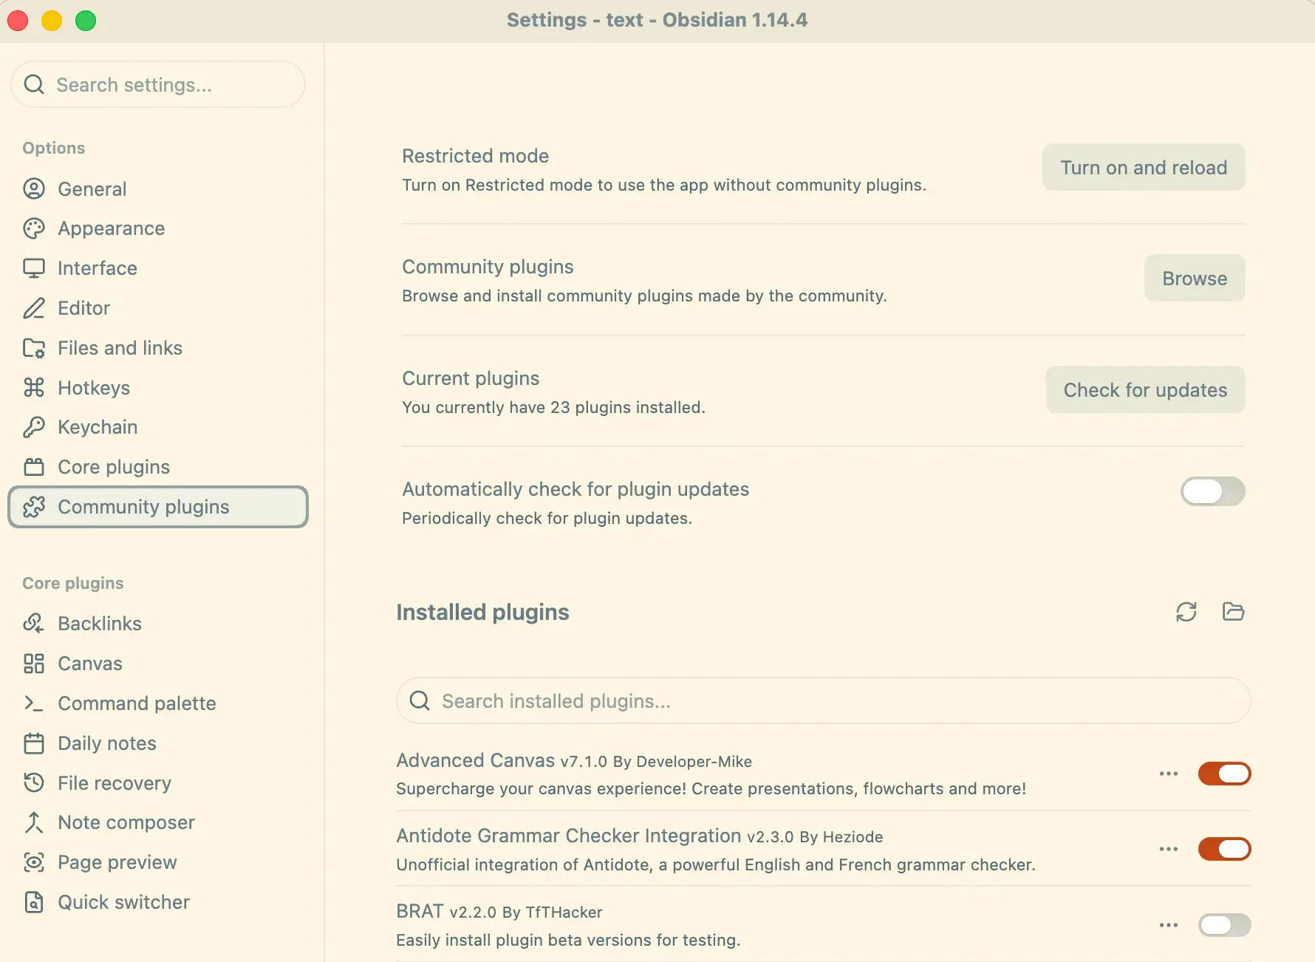
Task: Click Check for updates button
Action: (x=1145, y=390)
